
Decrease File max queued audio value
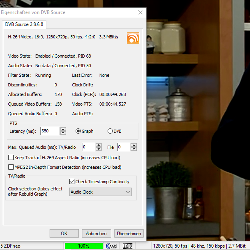[134, 149]
